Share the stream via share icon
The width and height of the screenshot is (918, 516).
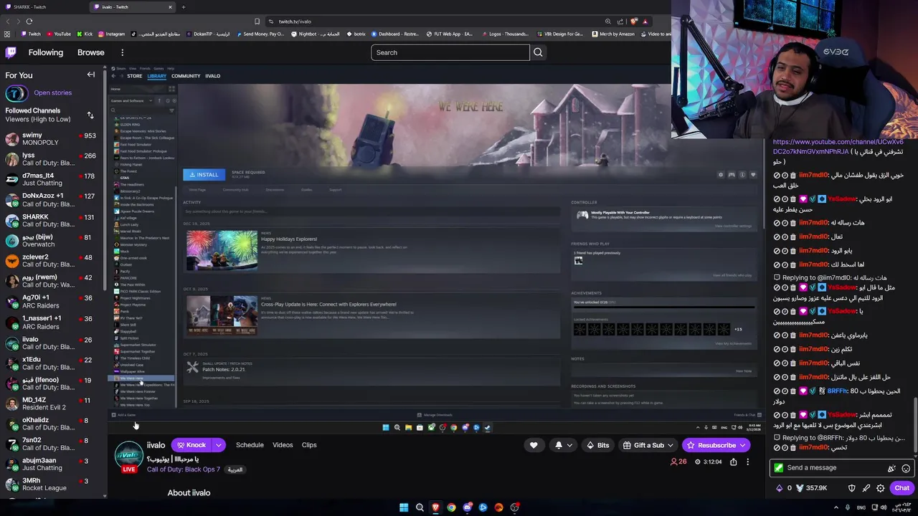point(733,462)
